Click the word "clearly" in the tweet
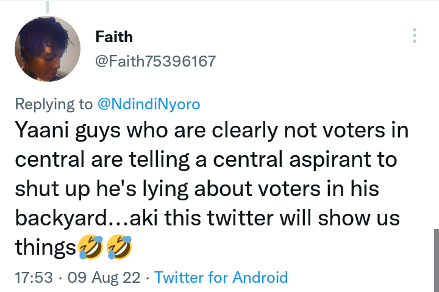Screen dimensions: 439x292 (x=244, y=131)
